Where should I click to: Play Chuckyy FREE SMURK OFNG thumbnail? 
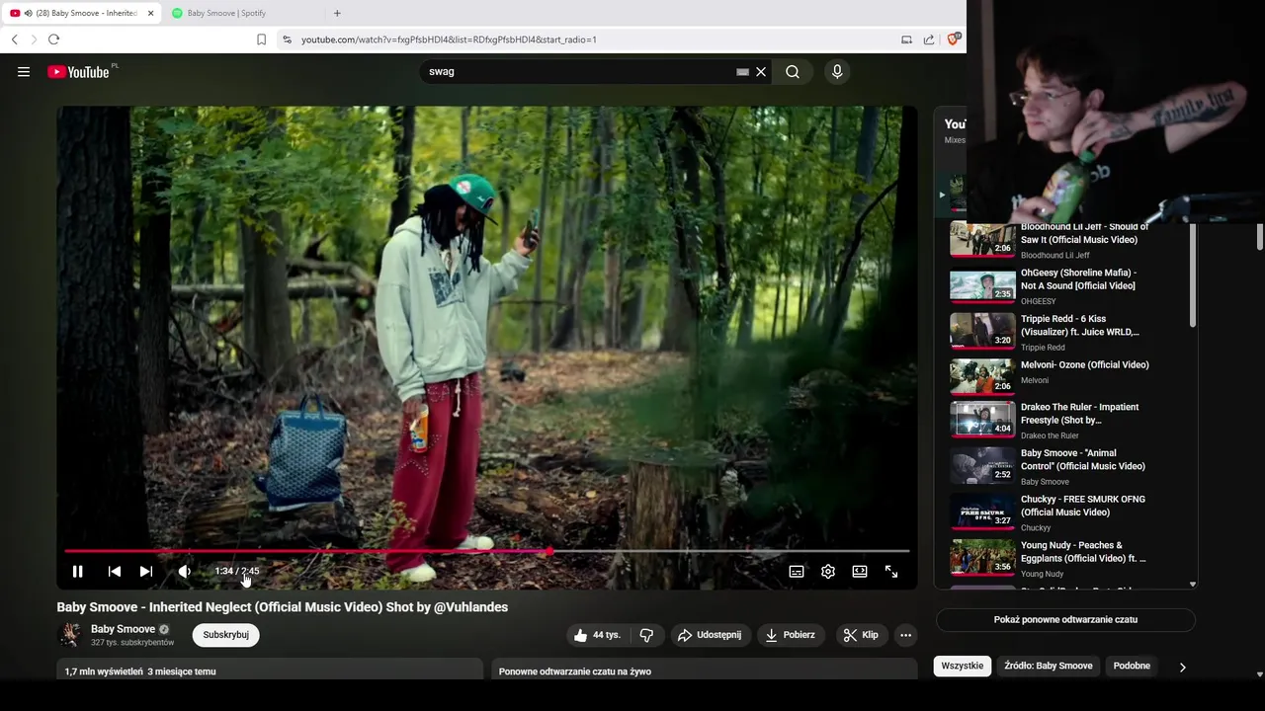[982, 511]
